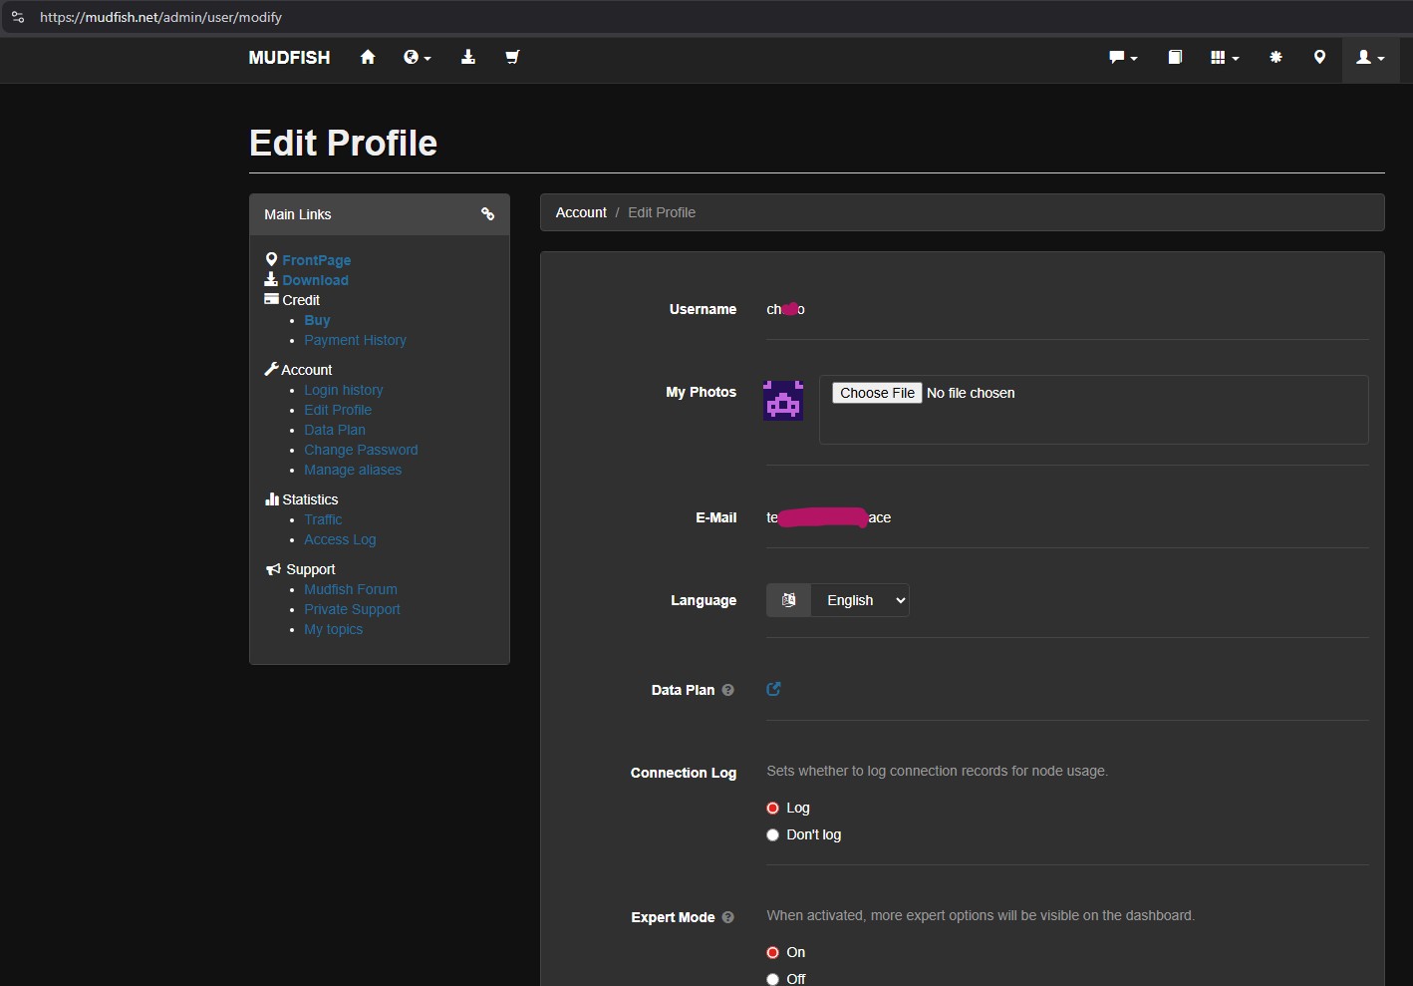This screenshot has width=1413, height=986.
Task: Turn Expert Mode "On" radio button
Action: tap(772, 953)
